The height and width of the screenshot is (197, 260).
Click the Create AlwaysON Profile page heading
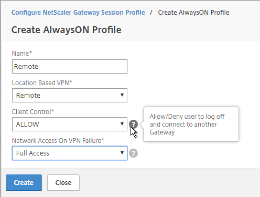67,30
